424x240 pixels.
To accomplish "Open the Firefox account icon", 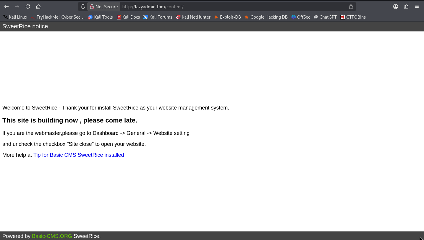I will 396,6.
